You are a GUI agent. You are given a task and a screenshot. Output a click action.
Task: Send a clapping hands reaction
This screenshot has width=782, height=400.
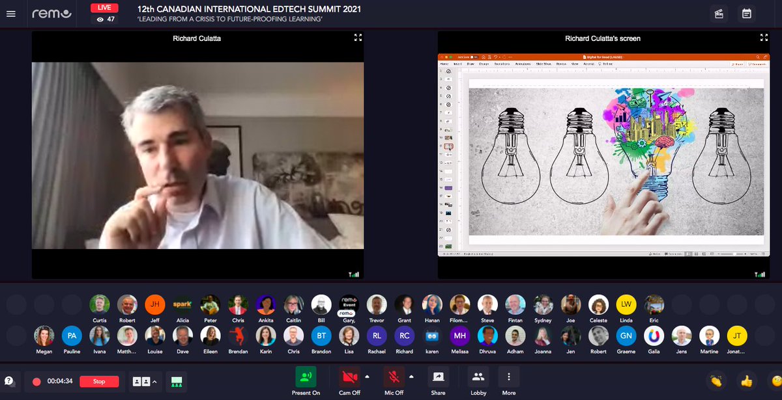pos(716,381)
